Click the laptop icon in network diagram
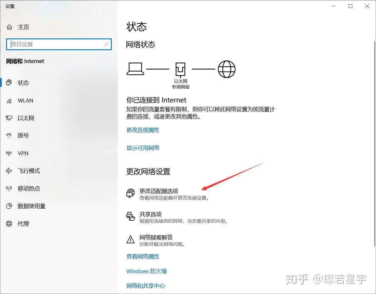This screenshot has height=294, width=376. click(x=135, y=69)
